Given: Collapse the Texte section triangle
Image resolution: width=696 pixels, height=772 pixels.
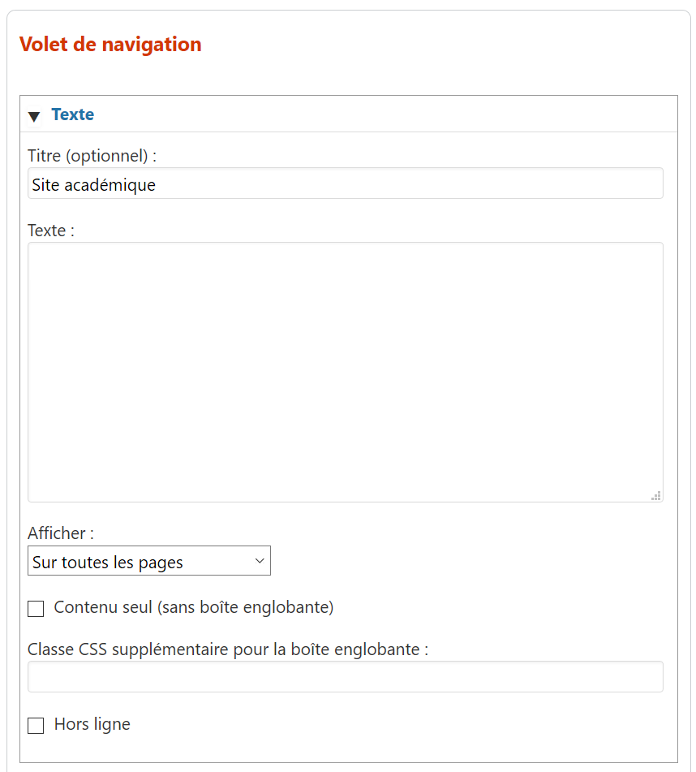Looking at the screenshot, I should point(34,116).
